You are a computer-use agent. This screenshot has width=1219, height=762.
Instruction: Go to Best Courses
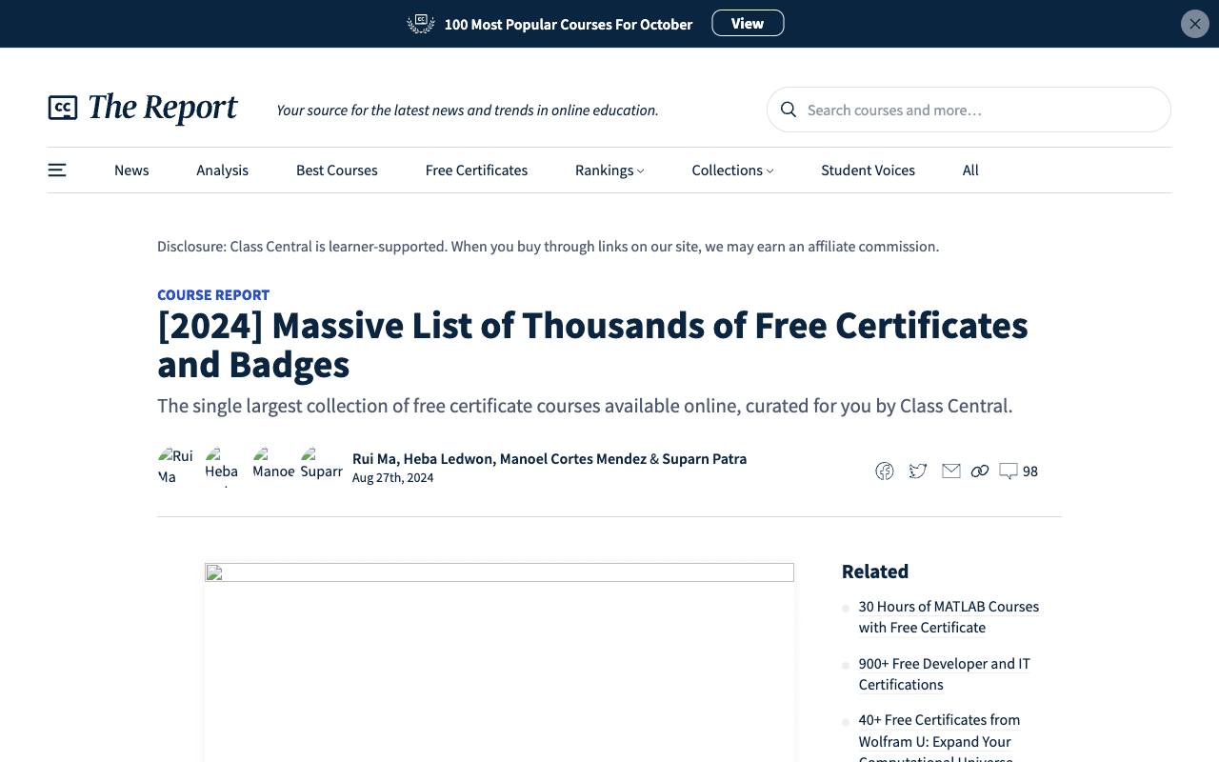click(337, 170)
